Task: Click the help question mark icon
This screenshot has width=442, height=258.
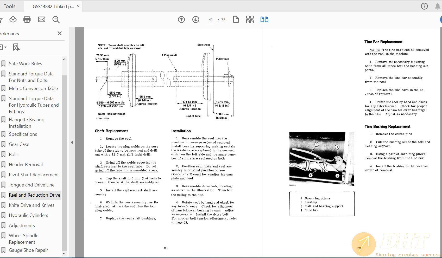Action: point(424,6)
